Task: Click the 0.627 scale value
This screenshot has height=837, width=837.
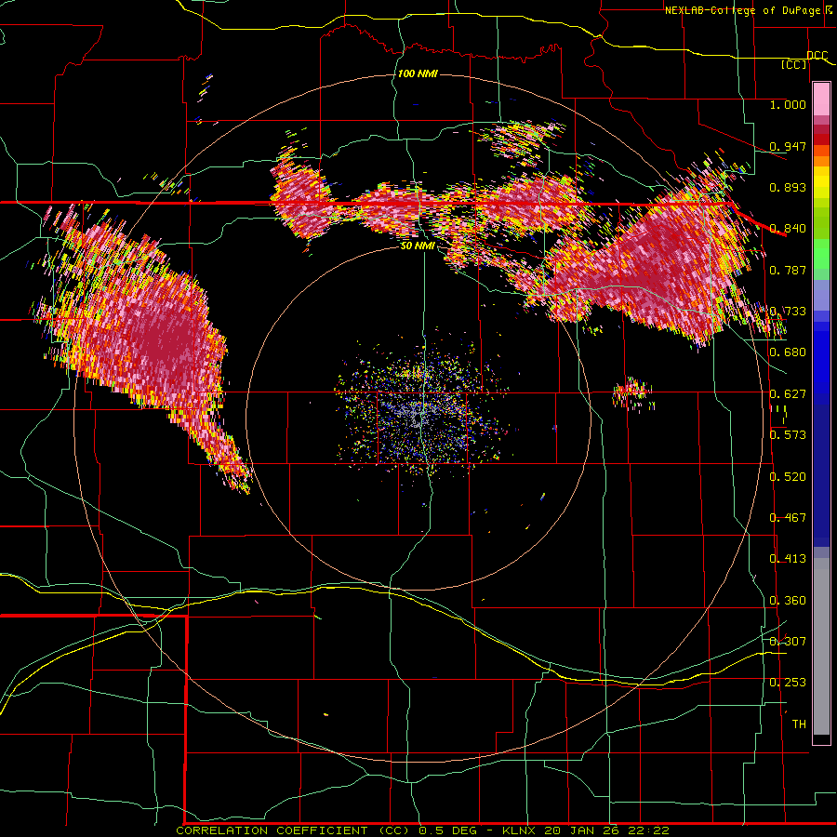Action: [x=788, y=394]
